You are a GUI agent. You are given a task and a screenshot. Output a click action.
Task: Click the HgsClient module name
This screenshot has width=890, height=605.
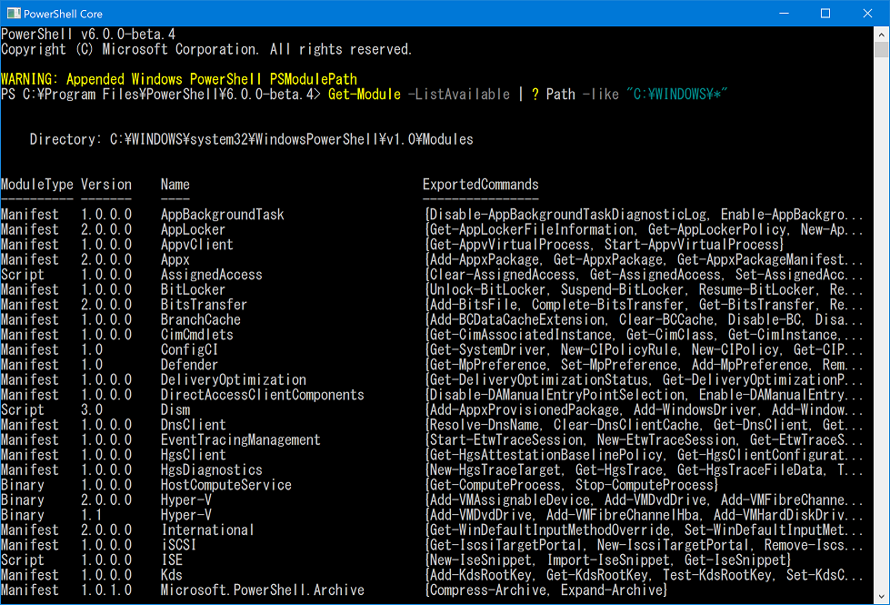[x=193, y=455]
